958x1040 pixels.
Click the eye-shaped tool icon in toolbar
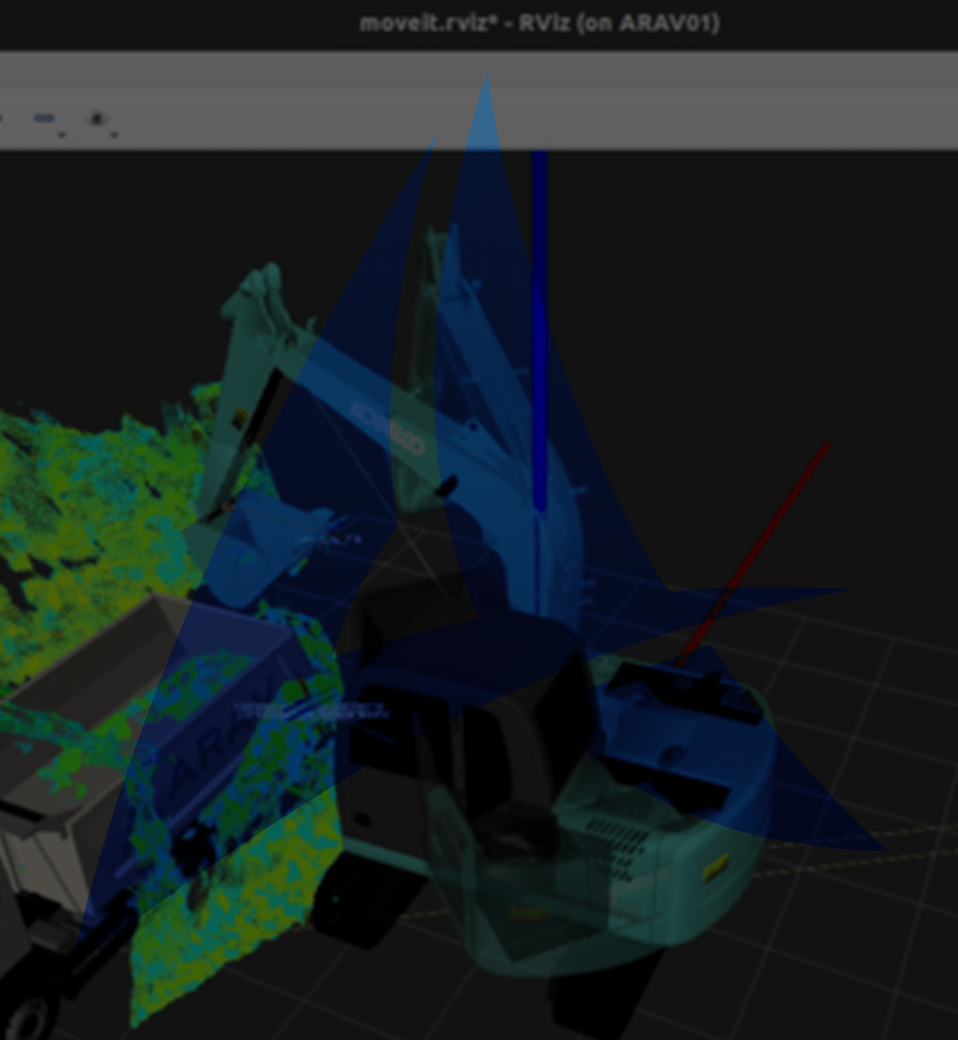click(97, 118)
